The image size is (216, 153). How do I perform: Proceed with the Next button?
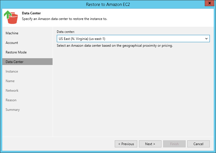pos(150,144)
